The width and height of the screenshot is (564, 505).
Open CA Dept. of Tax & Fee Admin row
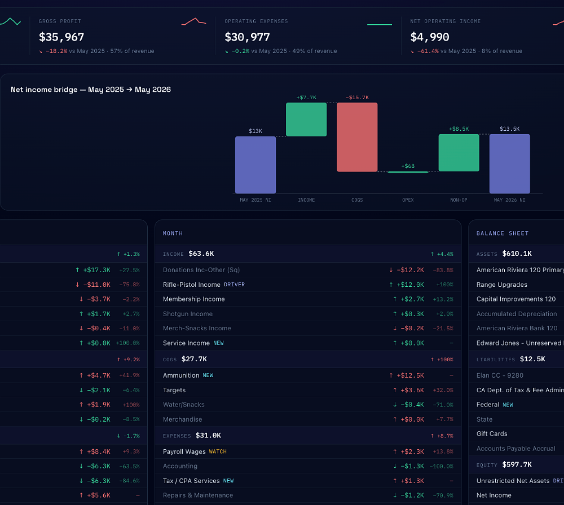[516, 390]
